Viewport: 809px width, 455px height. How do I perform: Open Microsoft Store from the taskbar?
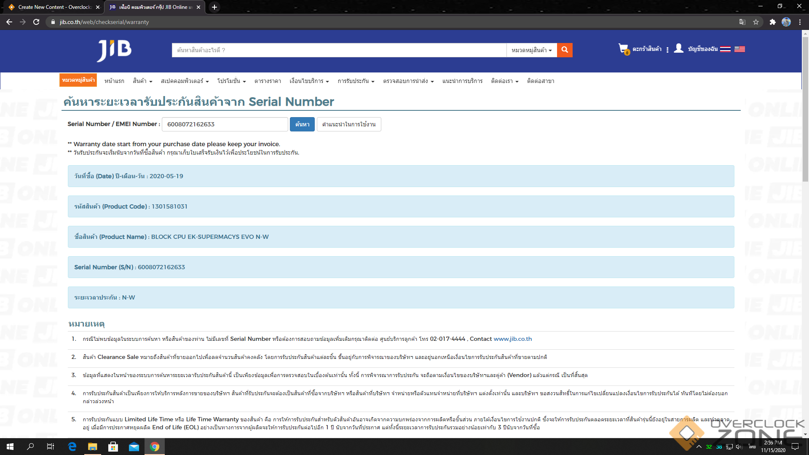[113, 447]
